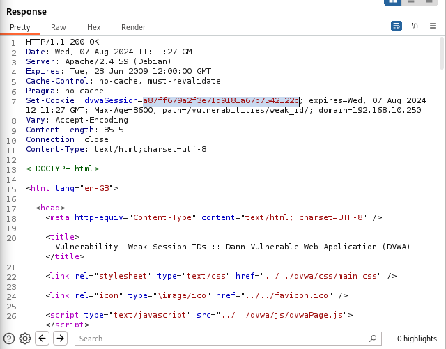Click the Response panel heading
The height and width of the screenshot is (349, 446).
(x=26, y=12)
